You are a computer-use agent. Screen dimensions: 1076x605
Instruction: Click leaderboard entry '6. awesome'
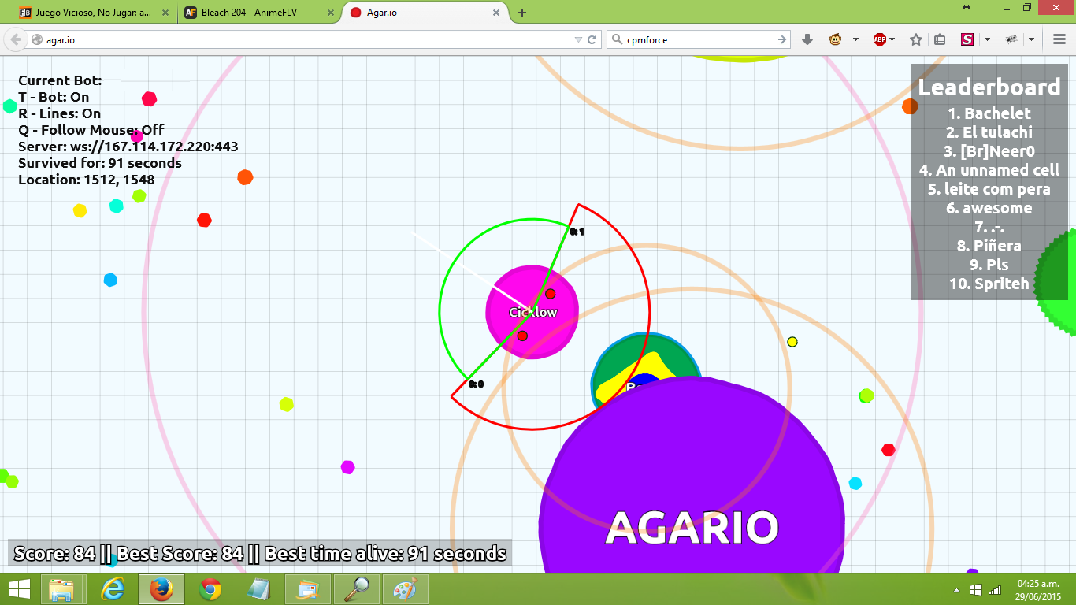click(x=989, y=208)
